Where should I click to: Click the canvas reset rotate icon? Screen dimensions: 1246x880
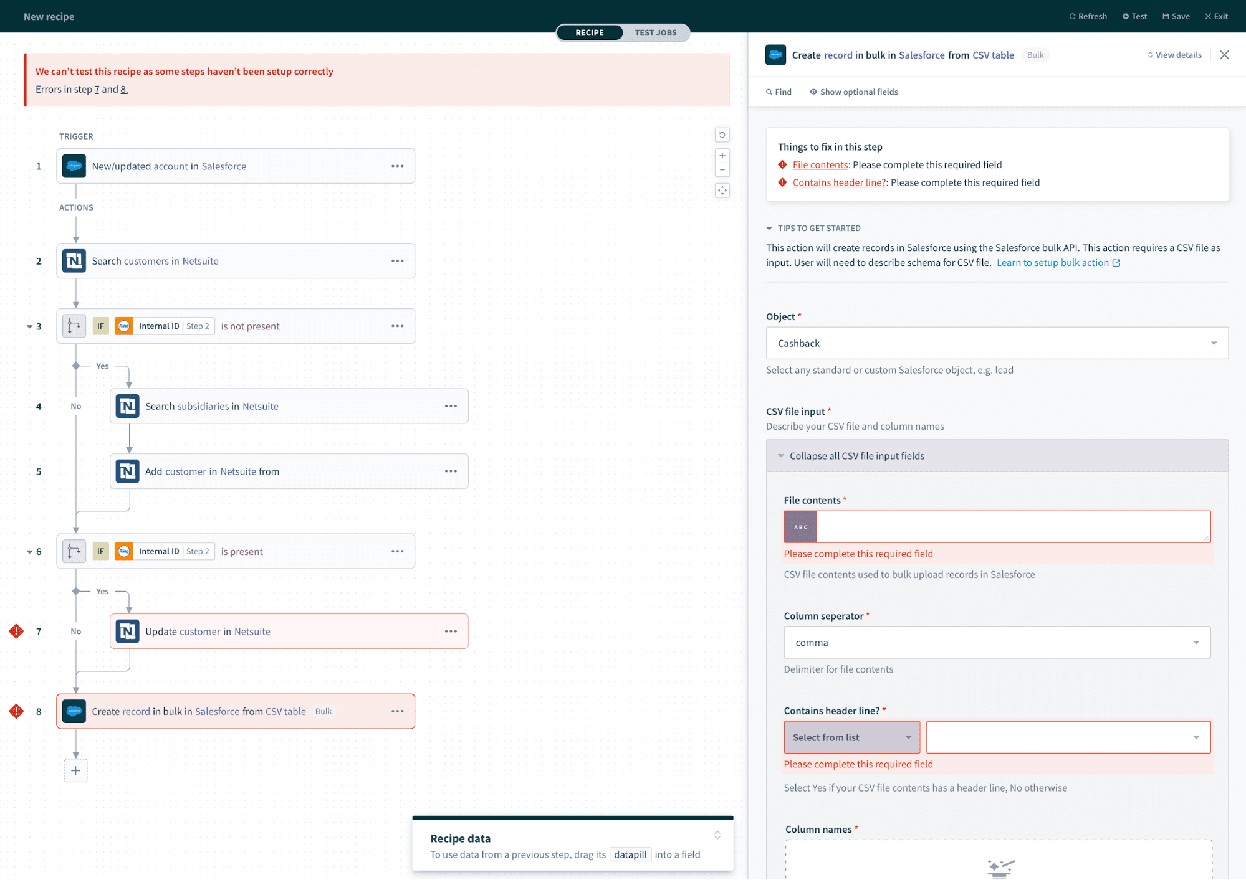tap(722, 135)
